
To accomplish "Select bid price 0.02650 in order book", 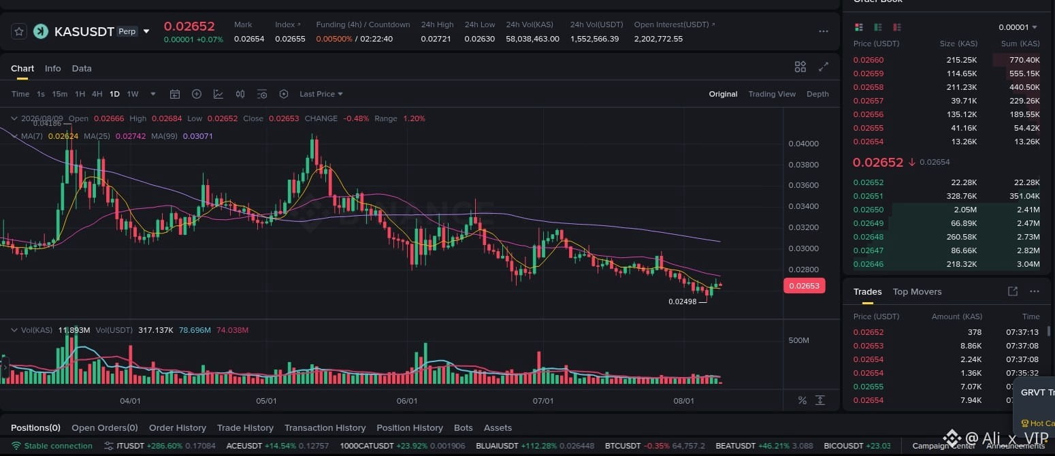I will 869,210.
